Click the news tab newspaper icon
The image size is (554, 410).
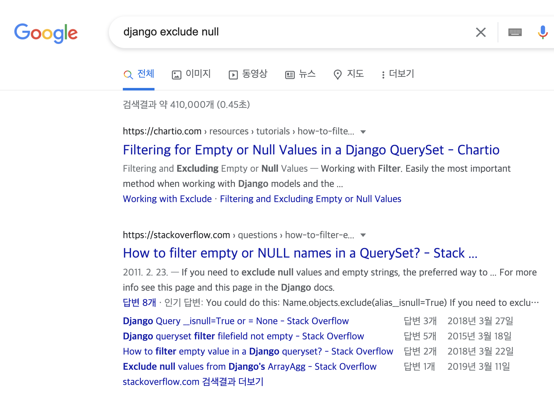click(290, 75)
